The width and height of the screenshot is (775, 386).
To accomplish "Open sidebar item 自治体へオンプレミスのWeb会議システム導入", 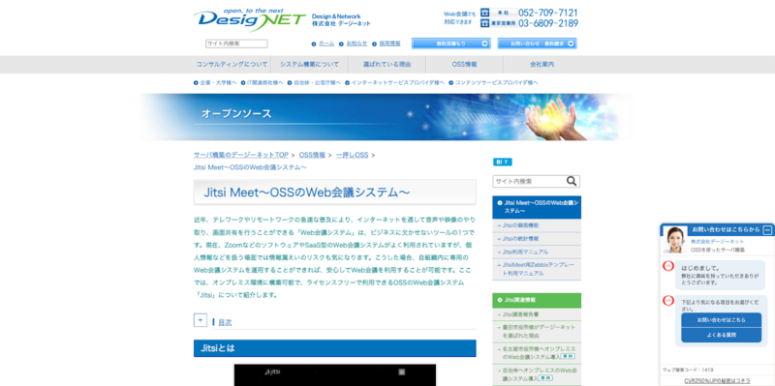I will (537, 374).
